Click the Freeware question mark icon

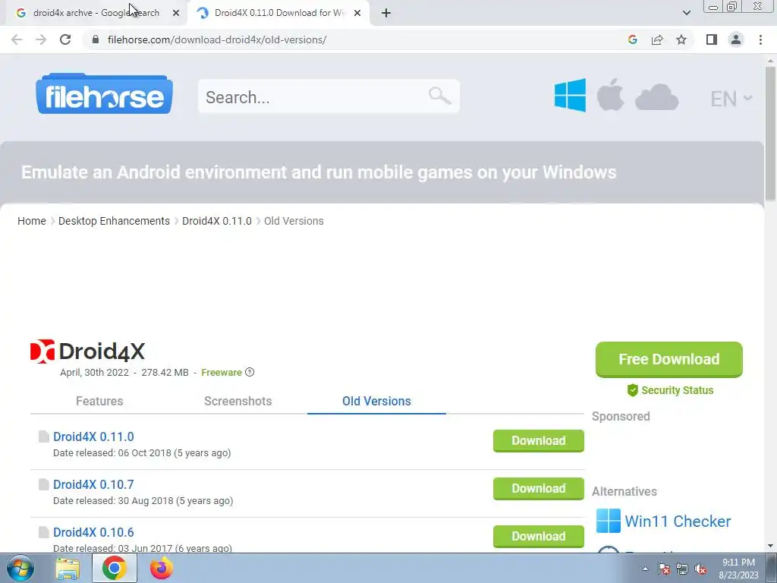250,372
